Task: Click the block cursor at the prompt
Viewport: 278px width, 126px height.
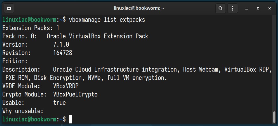Action: (70, 119)
